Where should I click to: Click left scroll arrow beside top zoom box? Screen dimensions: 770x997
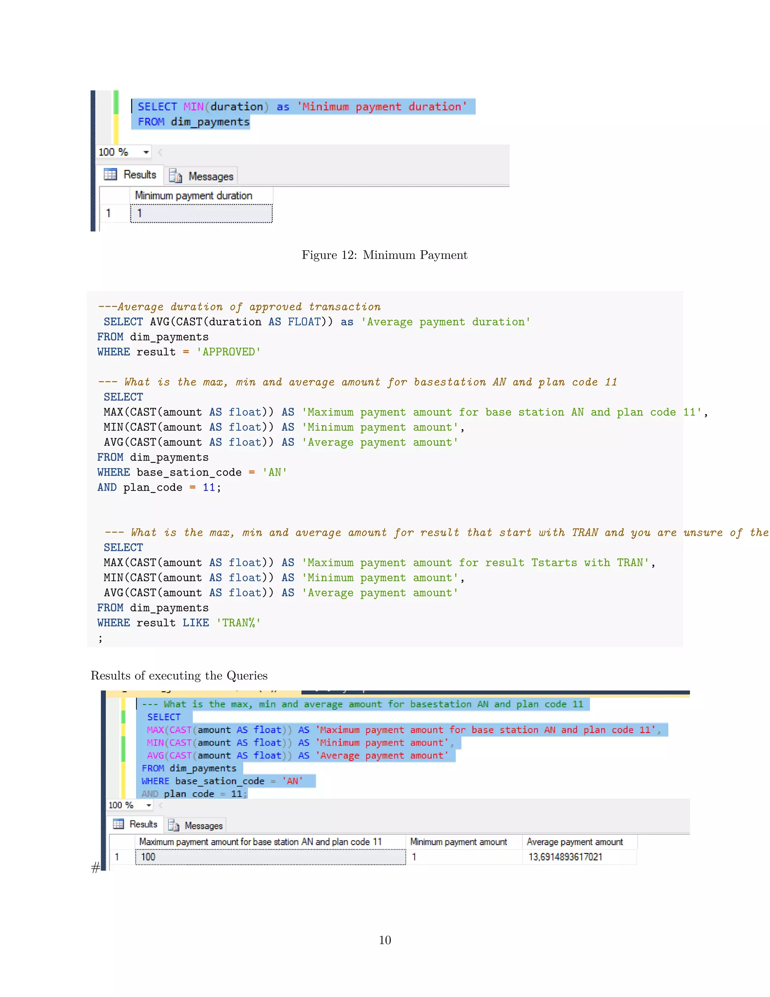[160, 152]
